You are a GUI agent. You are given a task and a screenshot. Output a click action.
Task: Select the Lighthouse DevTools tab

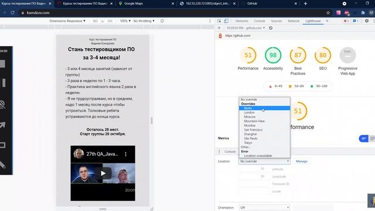[313, 21]
